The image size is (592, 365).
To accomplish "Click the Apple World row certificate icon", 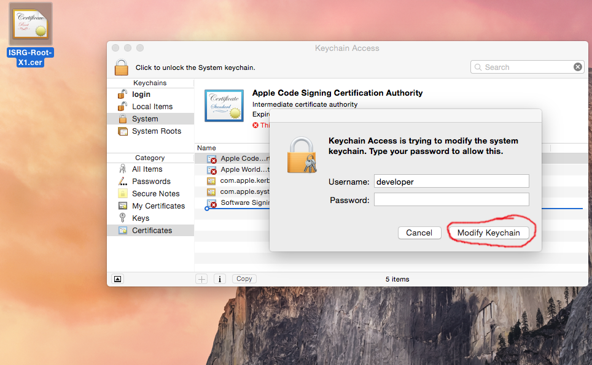I will 212,170.
